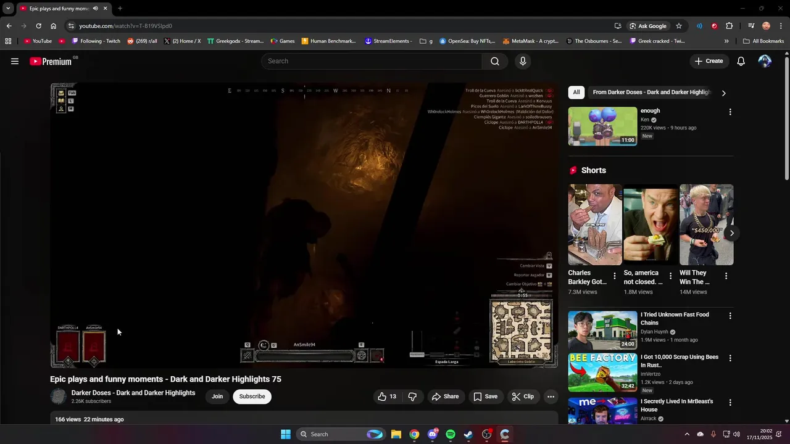The height and width of the screenshot is (444, 790).
Task: Open the 'BEE FACTORY' video thumbnail
Action: point(602,372)
